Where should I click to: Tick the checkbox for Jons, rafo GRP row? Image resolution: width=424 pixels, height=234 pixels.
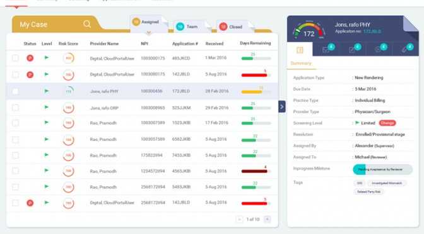coord(15,108)
